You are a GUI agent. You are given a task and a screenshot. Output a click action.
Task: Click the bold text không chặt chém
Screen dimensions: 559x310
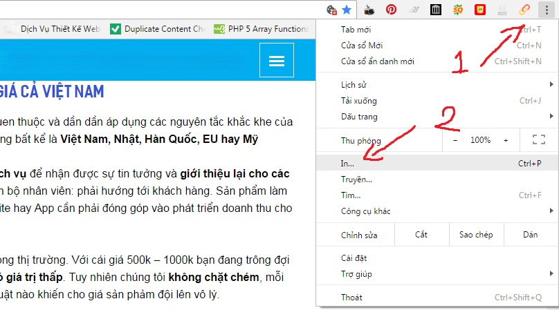(214, 277)
